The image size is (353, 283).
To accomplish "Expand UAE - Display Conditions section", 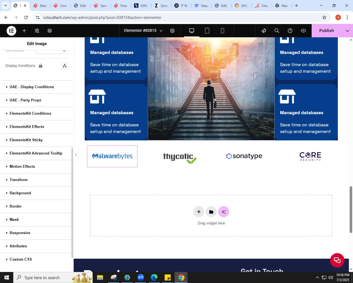I will 37,87.
